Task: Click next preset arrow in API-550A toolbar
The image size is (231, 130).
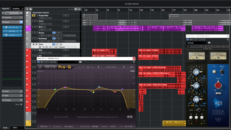Action: tap(206, 46)
